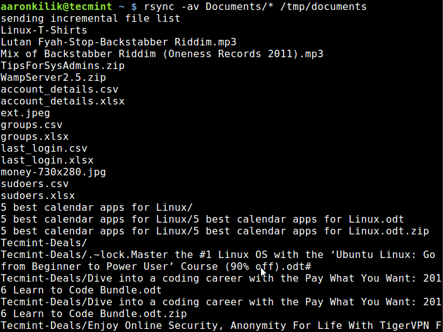443x332 pixels.
Task: Click account_details.csv file name
Action: pos(59,90)
